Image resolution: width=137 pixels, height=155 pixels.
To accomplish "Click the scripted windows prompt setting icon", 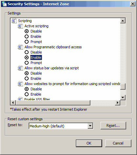I will pyautogui.click(x=20, y=84).
